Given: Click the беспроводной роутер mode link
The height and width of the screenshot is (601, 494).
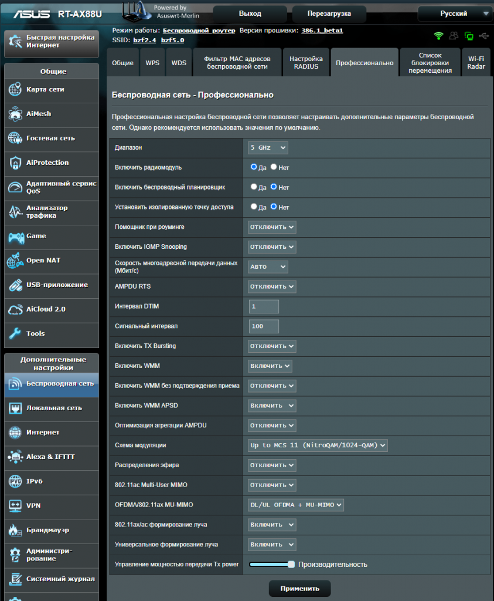Looking at the screenshot, I should point(199,31).
